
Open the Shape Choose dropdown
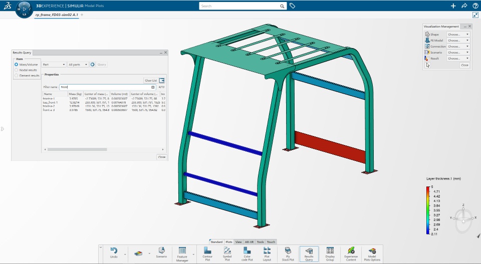click(x=458, y=34)
